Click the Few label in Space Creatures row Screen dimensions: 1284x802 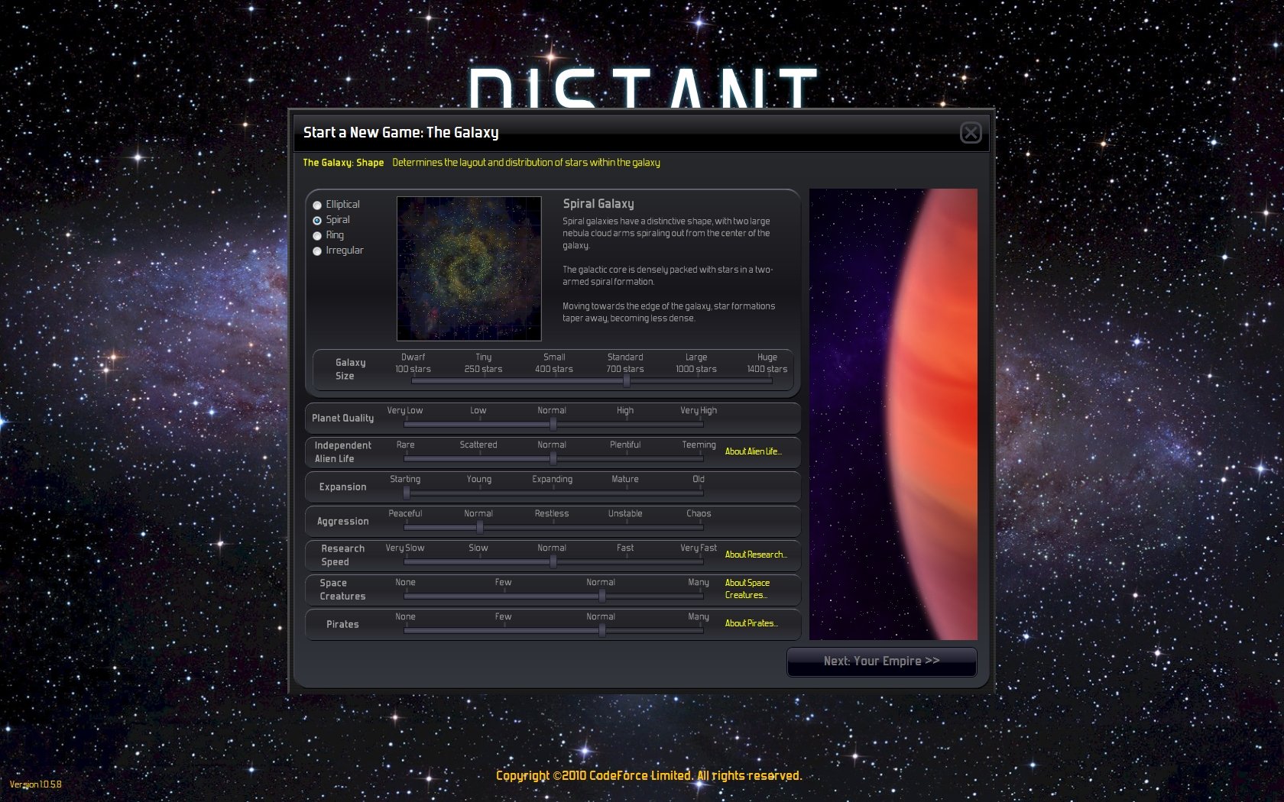[503, 583]
